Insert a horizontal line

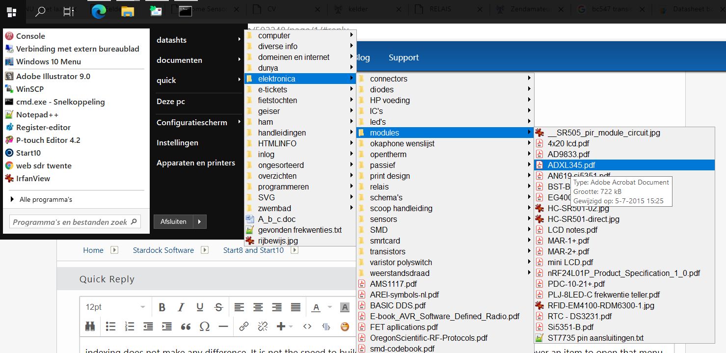pos(223,326)
